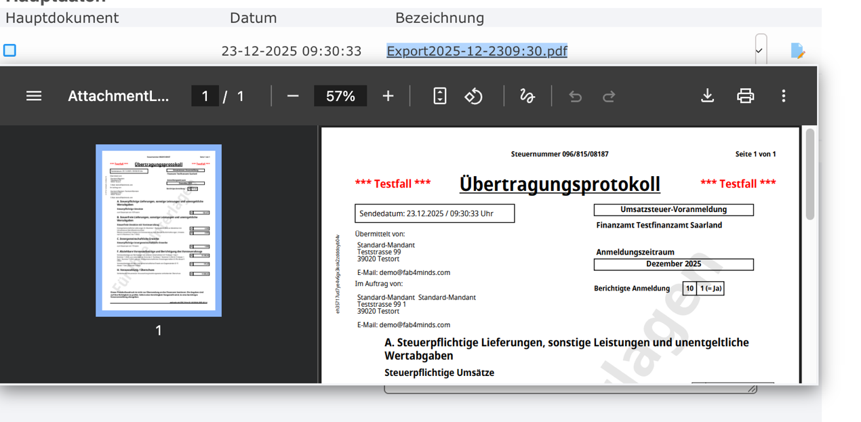
Task: Print the PDF document
Action: [x=745, y=96]
